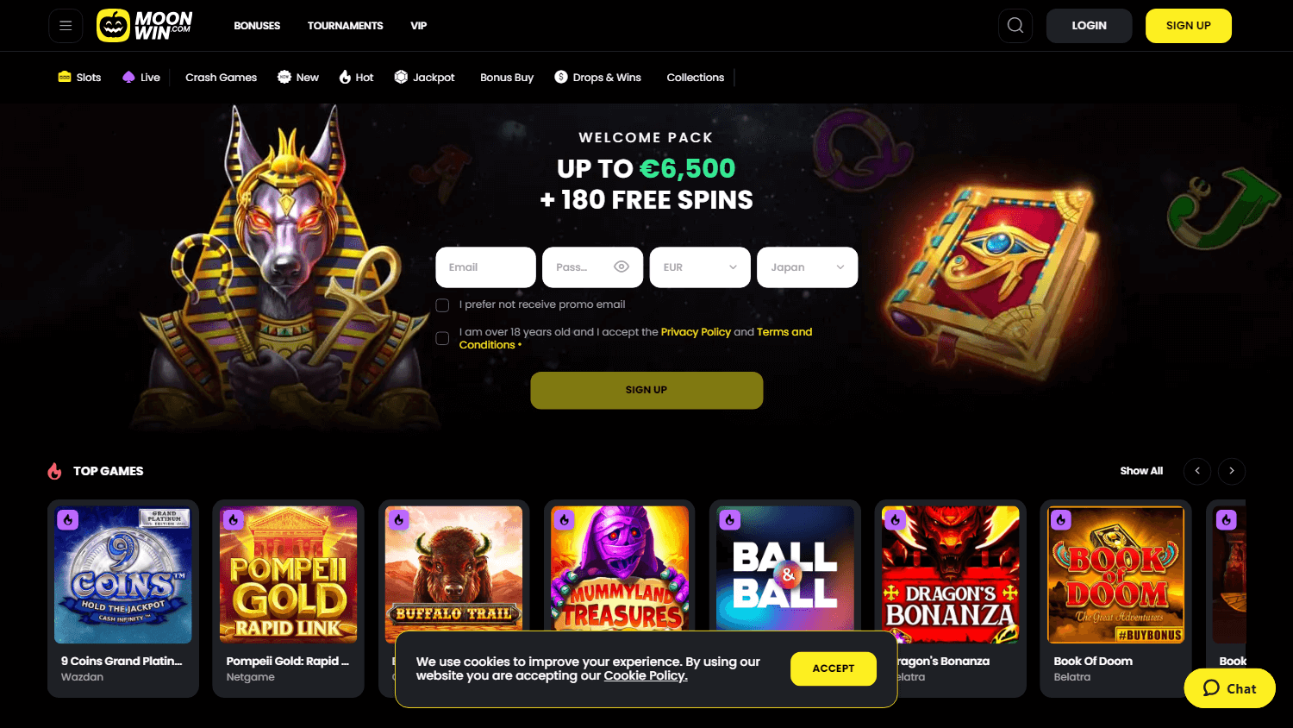Click the Moon Win logo
The image size is (1293, 728).
click(145, 26)
